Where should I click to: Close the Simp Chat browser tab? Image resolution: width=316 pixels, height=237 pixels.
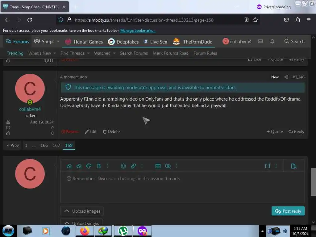pyautogui.click(x=64, y=7)
